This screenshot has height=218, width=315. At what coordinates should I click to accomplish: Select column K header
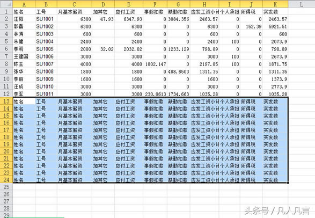tap(275, 4)
